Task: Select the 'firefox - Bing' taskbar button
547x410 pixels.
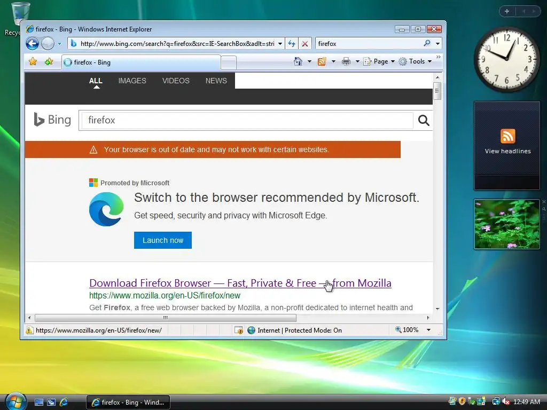Action: [128, 403]
